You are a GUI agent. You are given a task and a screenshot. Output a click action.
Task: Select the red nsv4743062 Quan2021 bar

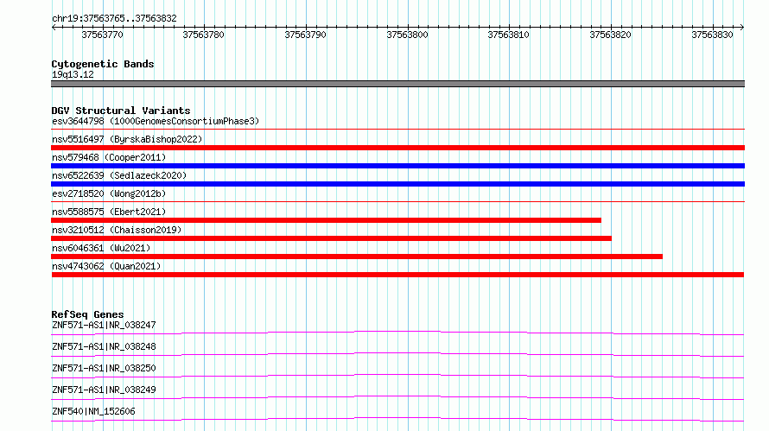(x=397, y=275)
